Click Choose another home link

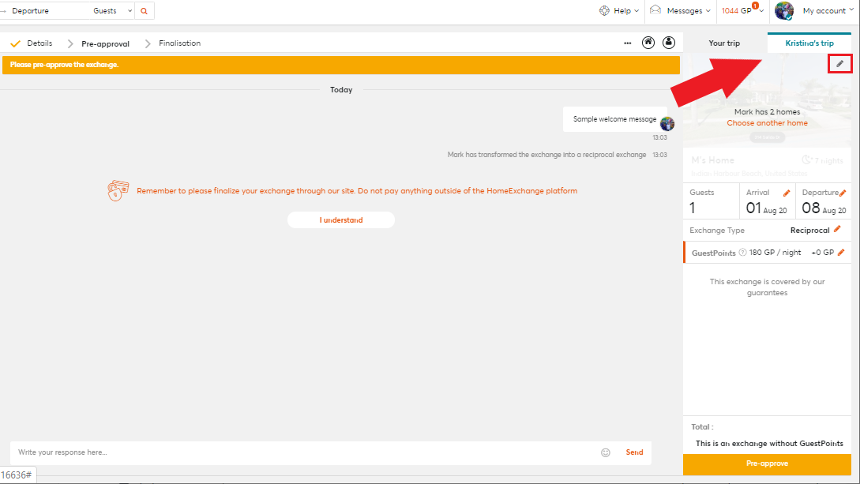click(767, 123)
